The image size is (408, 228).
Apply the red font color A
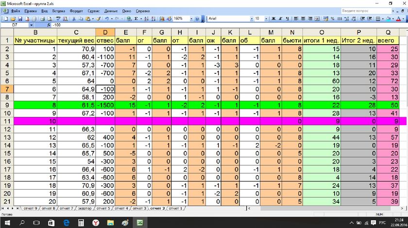click(398, 19)
